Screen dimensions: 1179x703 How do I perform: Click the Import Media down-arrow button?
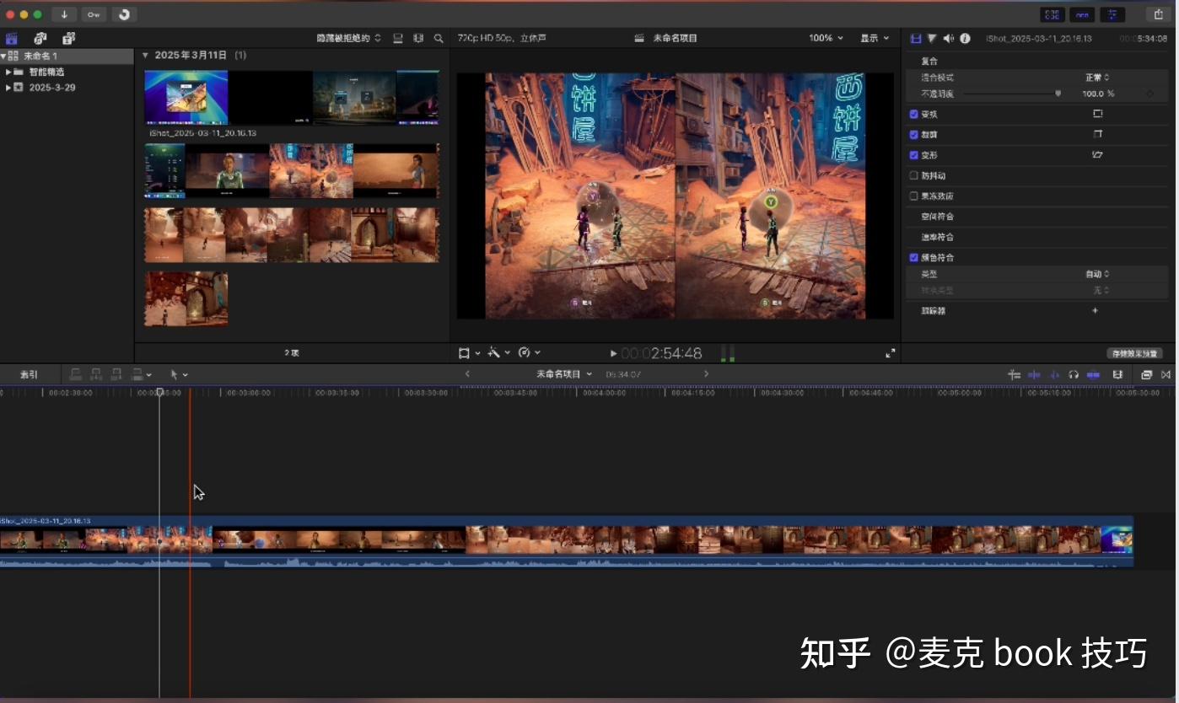(x=64, y=14)
